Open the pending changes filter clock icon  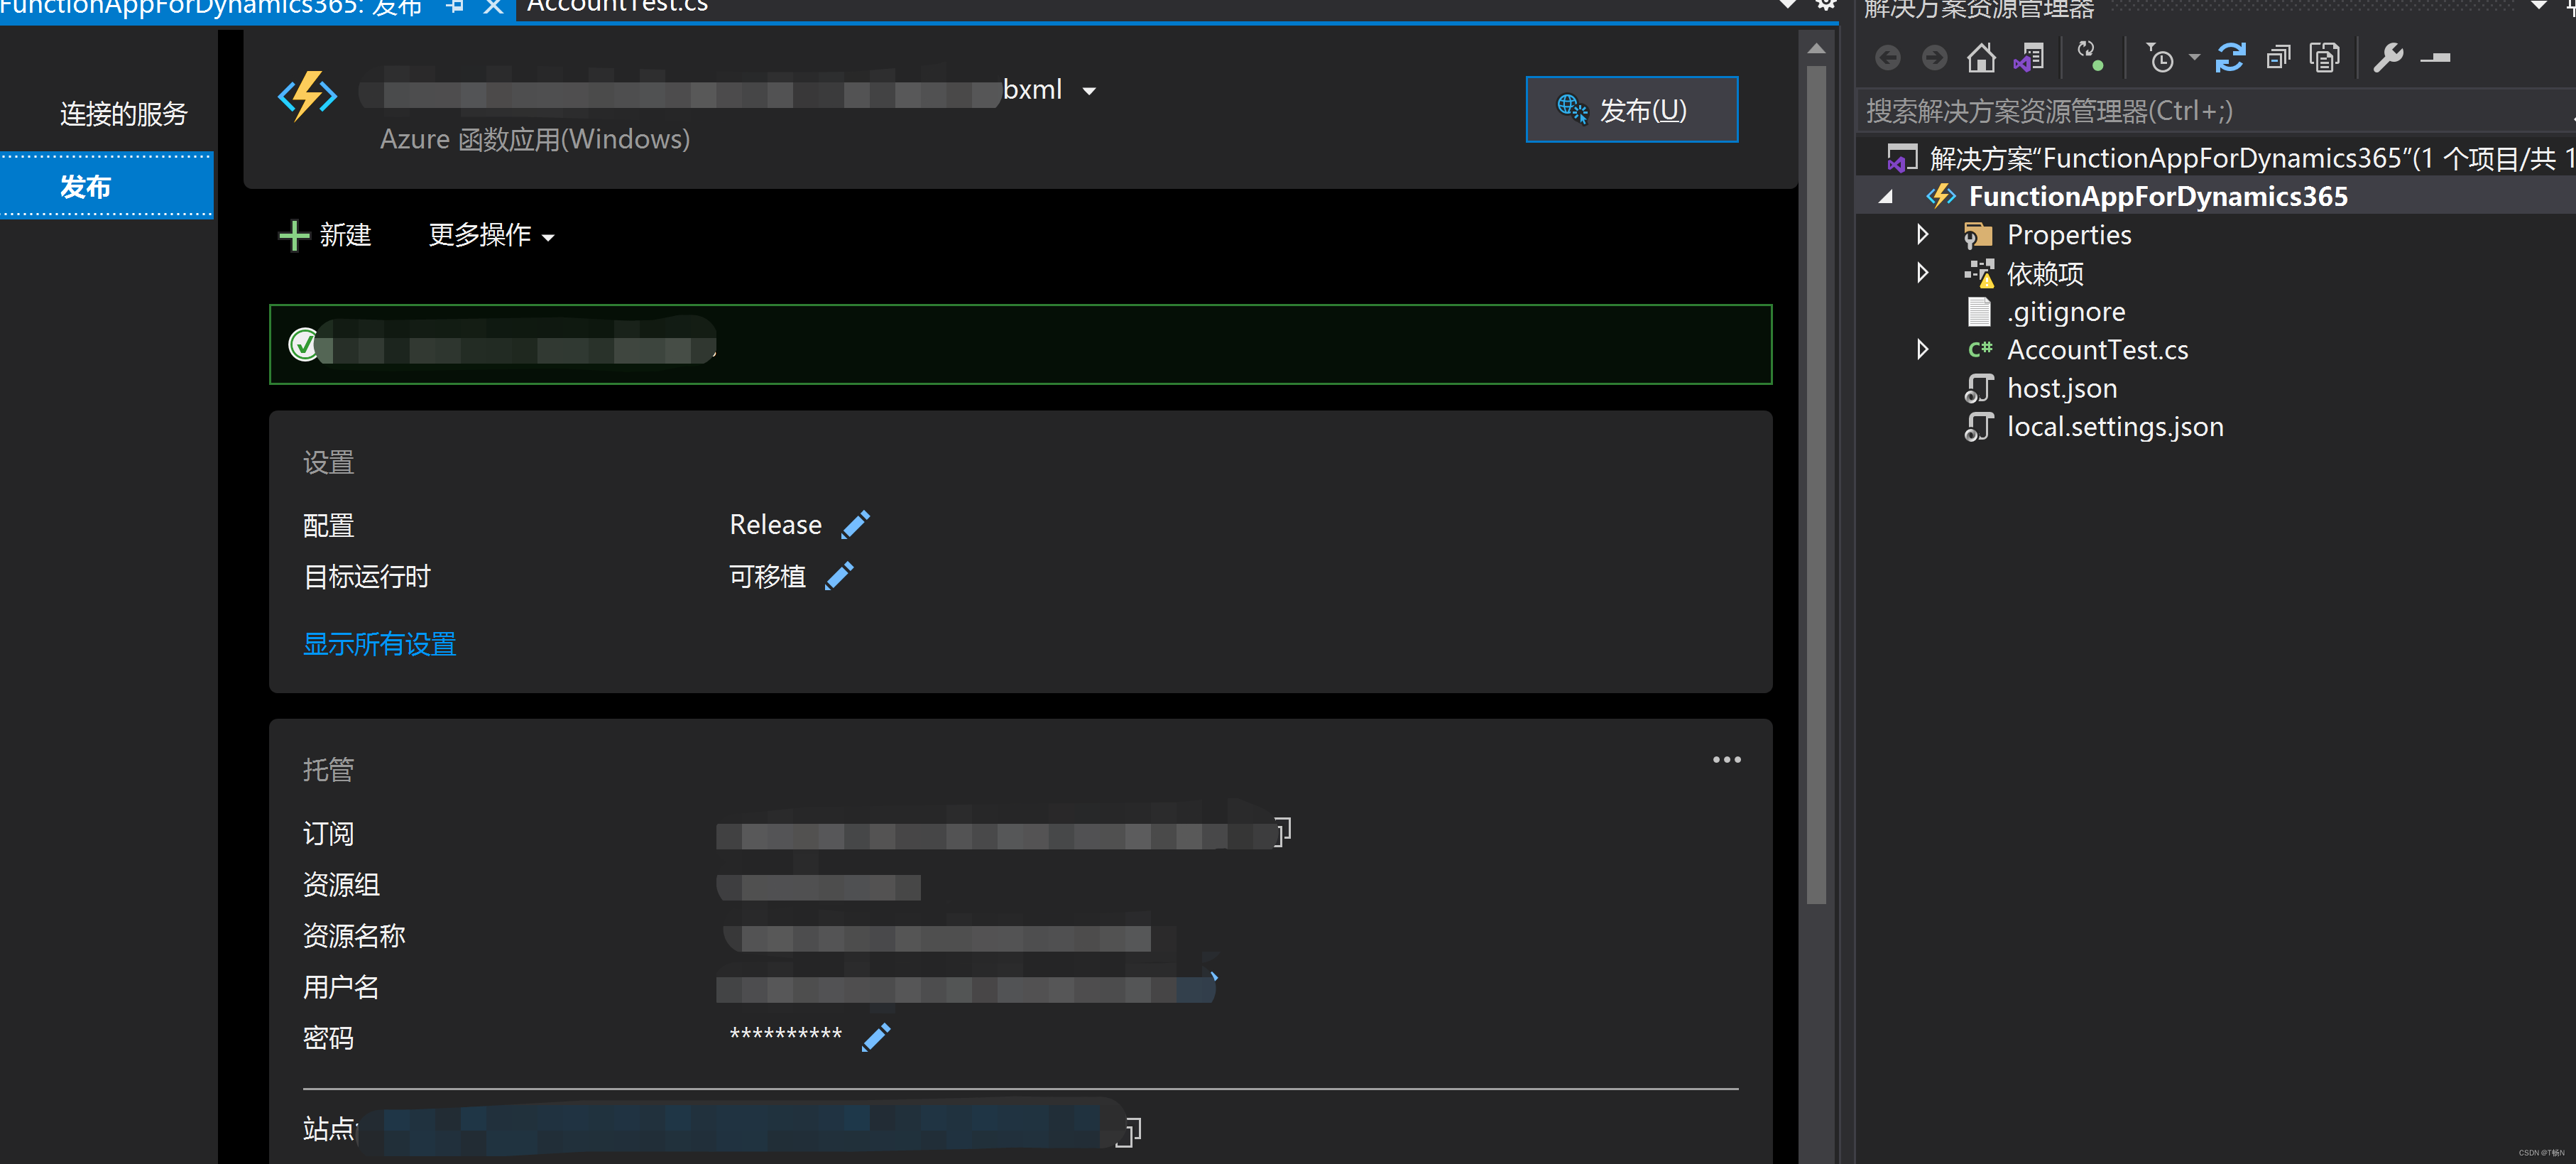click(2160, 58)
